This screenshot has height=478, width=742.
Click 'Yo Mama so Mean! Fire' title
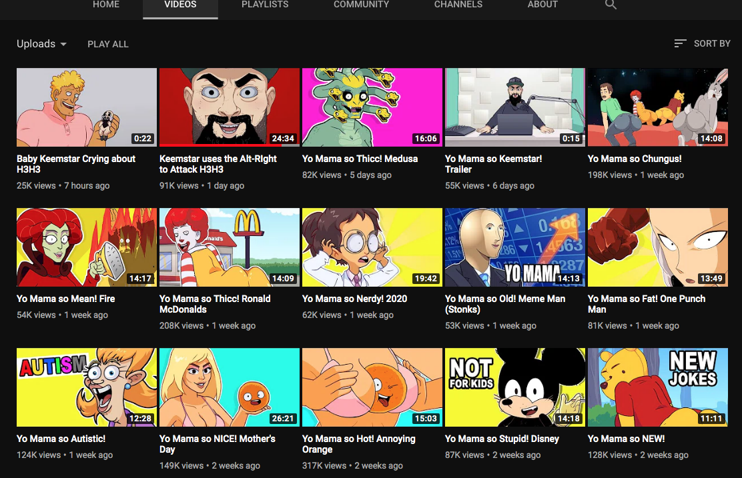66,299
